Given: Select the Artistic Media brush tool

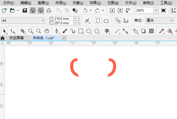Looking at the screenshot, I should (65, 31).
